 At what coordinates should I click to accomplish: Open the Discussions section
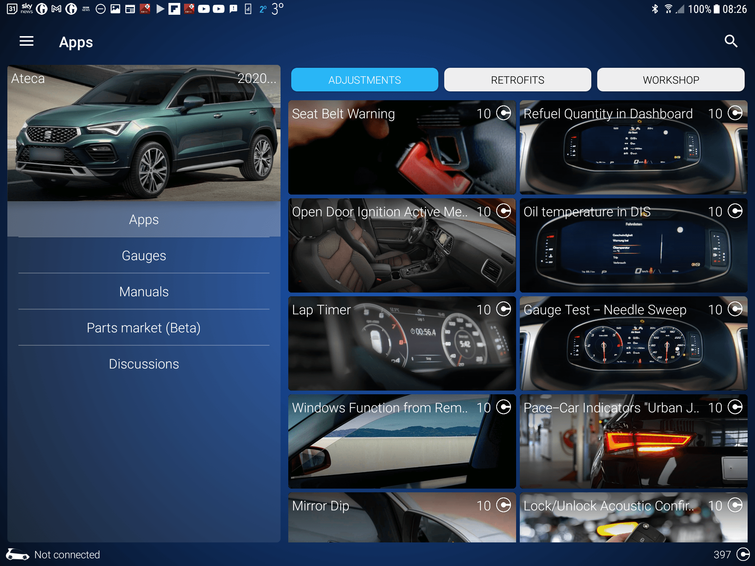coord(144,364)
